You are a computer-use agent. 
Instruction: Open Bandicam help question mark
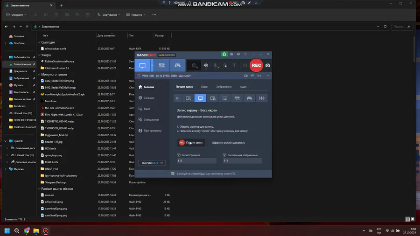click(x=245, y=54)
